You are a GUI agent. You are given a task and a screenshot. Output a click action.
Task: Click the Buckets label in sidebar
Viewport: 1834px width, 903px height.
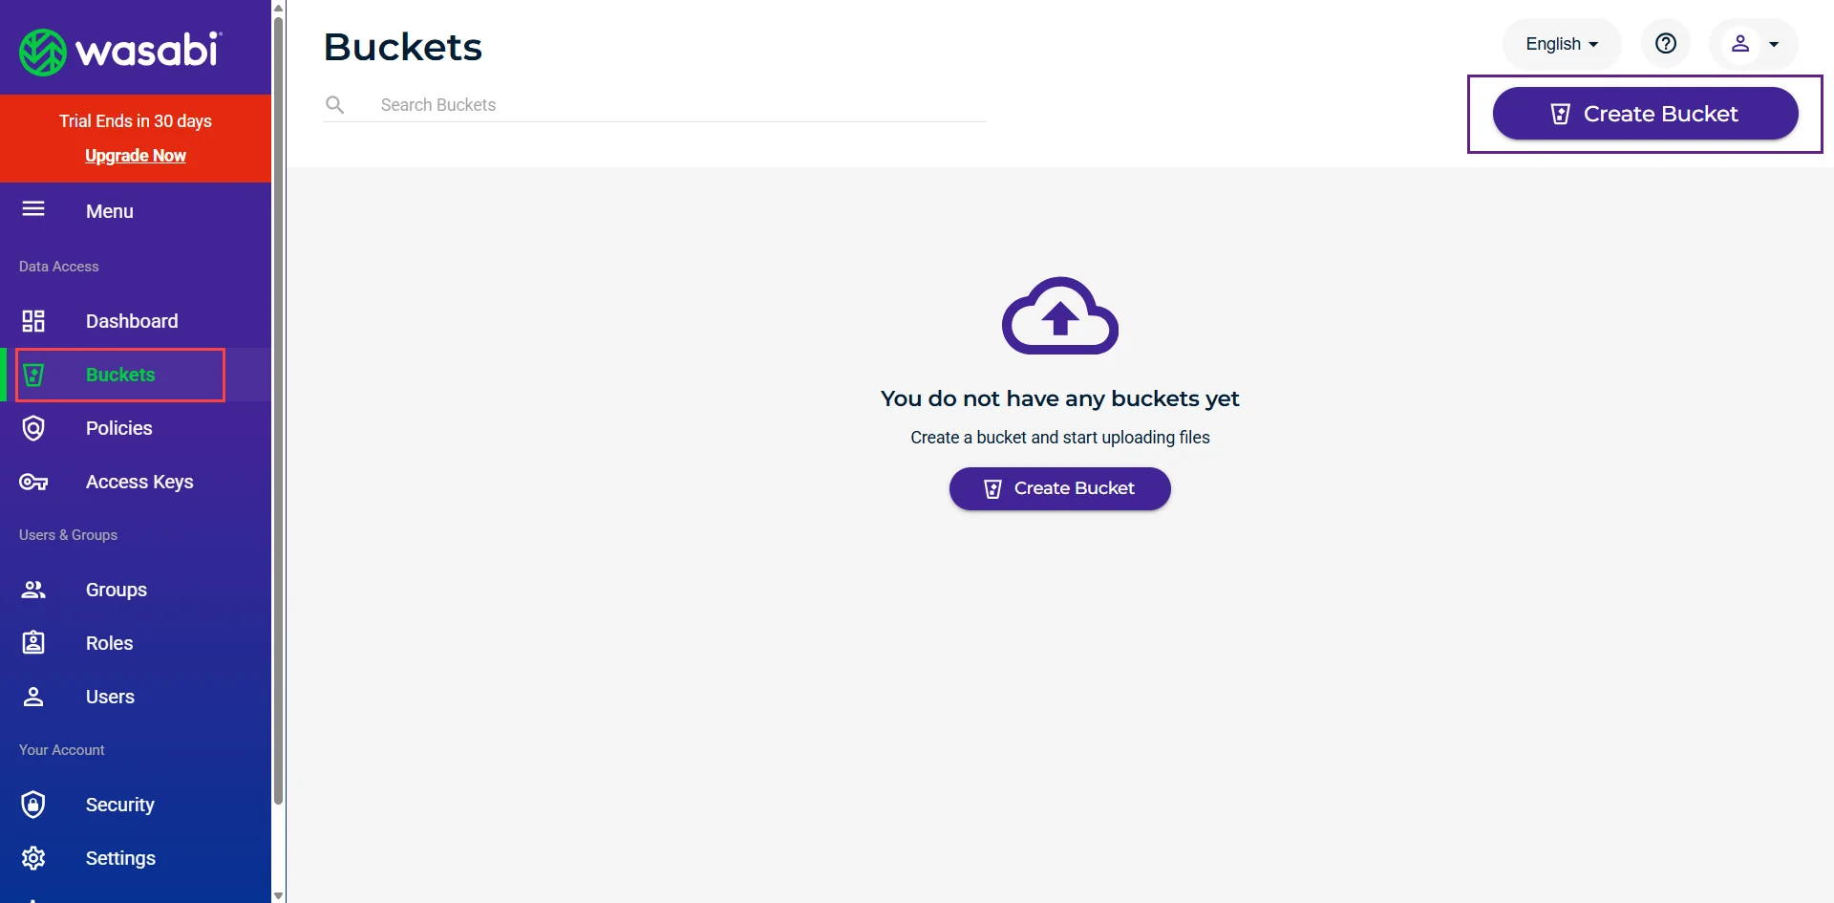120,375
